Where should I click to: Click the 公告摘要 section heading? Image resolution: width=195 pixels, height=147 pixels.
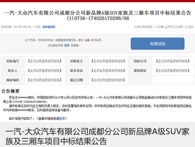(x=11, y=91)
